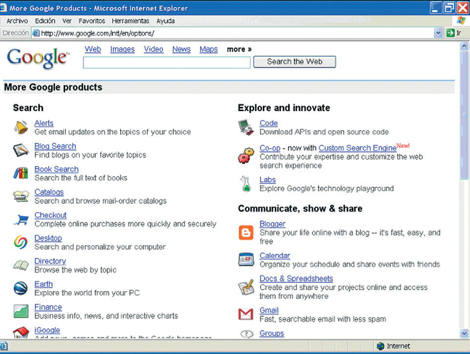Click the Book Search books icon
Image resolution: width=470 pixels, height=354 pixels.
[x=20, y=173]
